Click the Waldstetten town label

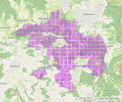click(89, 14)
